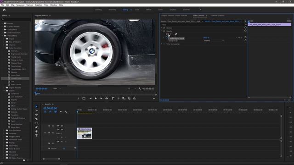Select the free draw bezier pen mask tool
This screenshot has height=165, width=294.
[x=176, y=34]
